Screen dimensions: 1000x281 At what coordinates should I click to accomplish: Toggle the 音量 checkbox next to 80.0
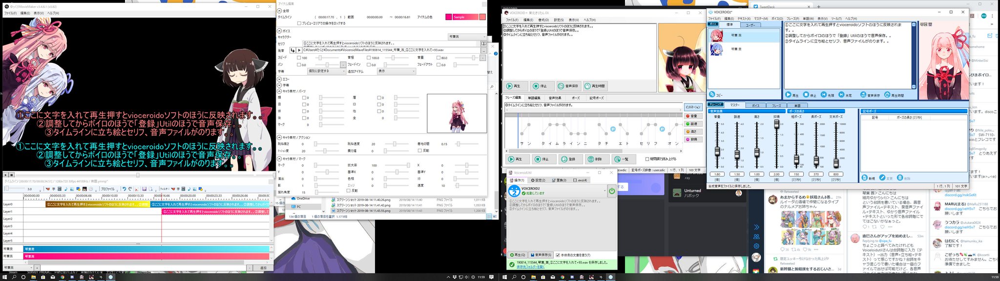438,58
